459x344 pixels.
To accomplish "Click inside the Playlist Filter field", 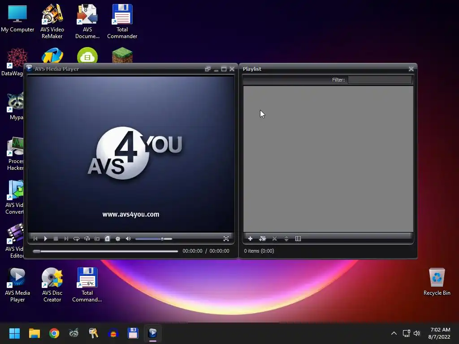I will (x=380, y=80).
